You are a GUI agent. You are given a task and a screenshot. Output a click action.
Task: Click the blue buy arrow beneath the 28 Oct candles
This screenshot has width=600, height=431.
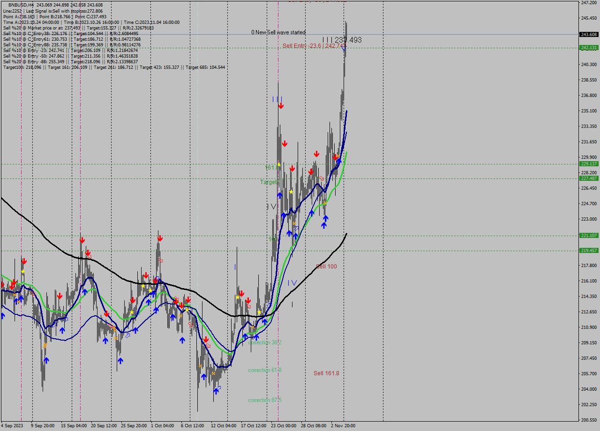(326, 219)
